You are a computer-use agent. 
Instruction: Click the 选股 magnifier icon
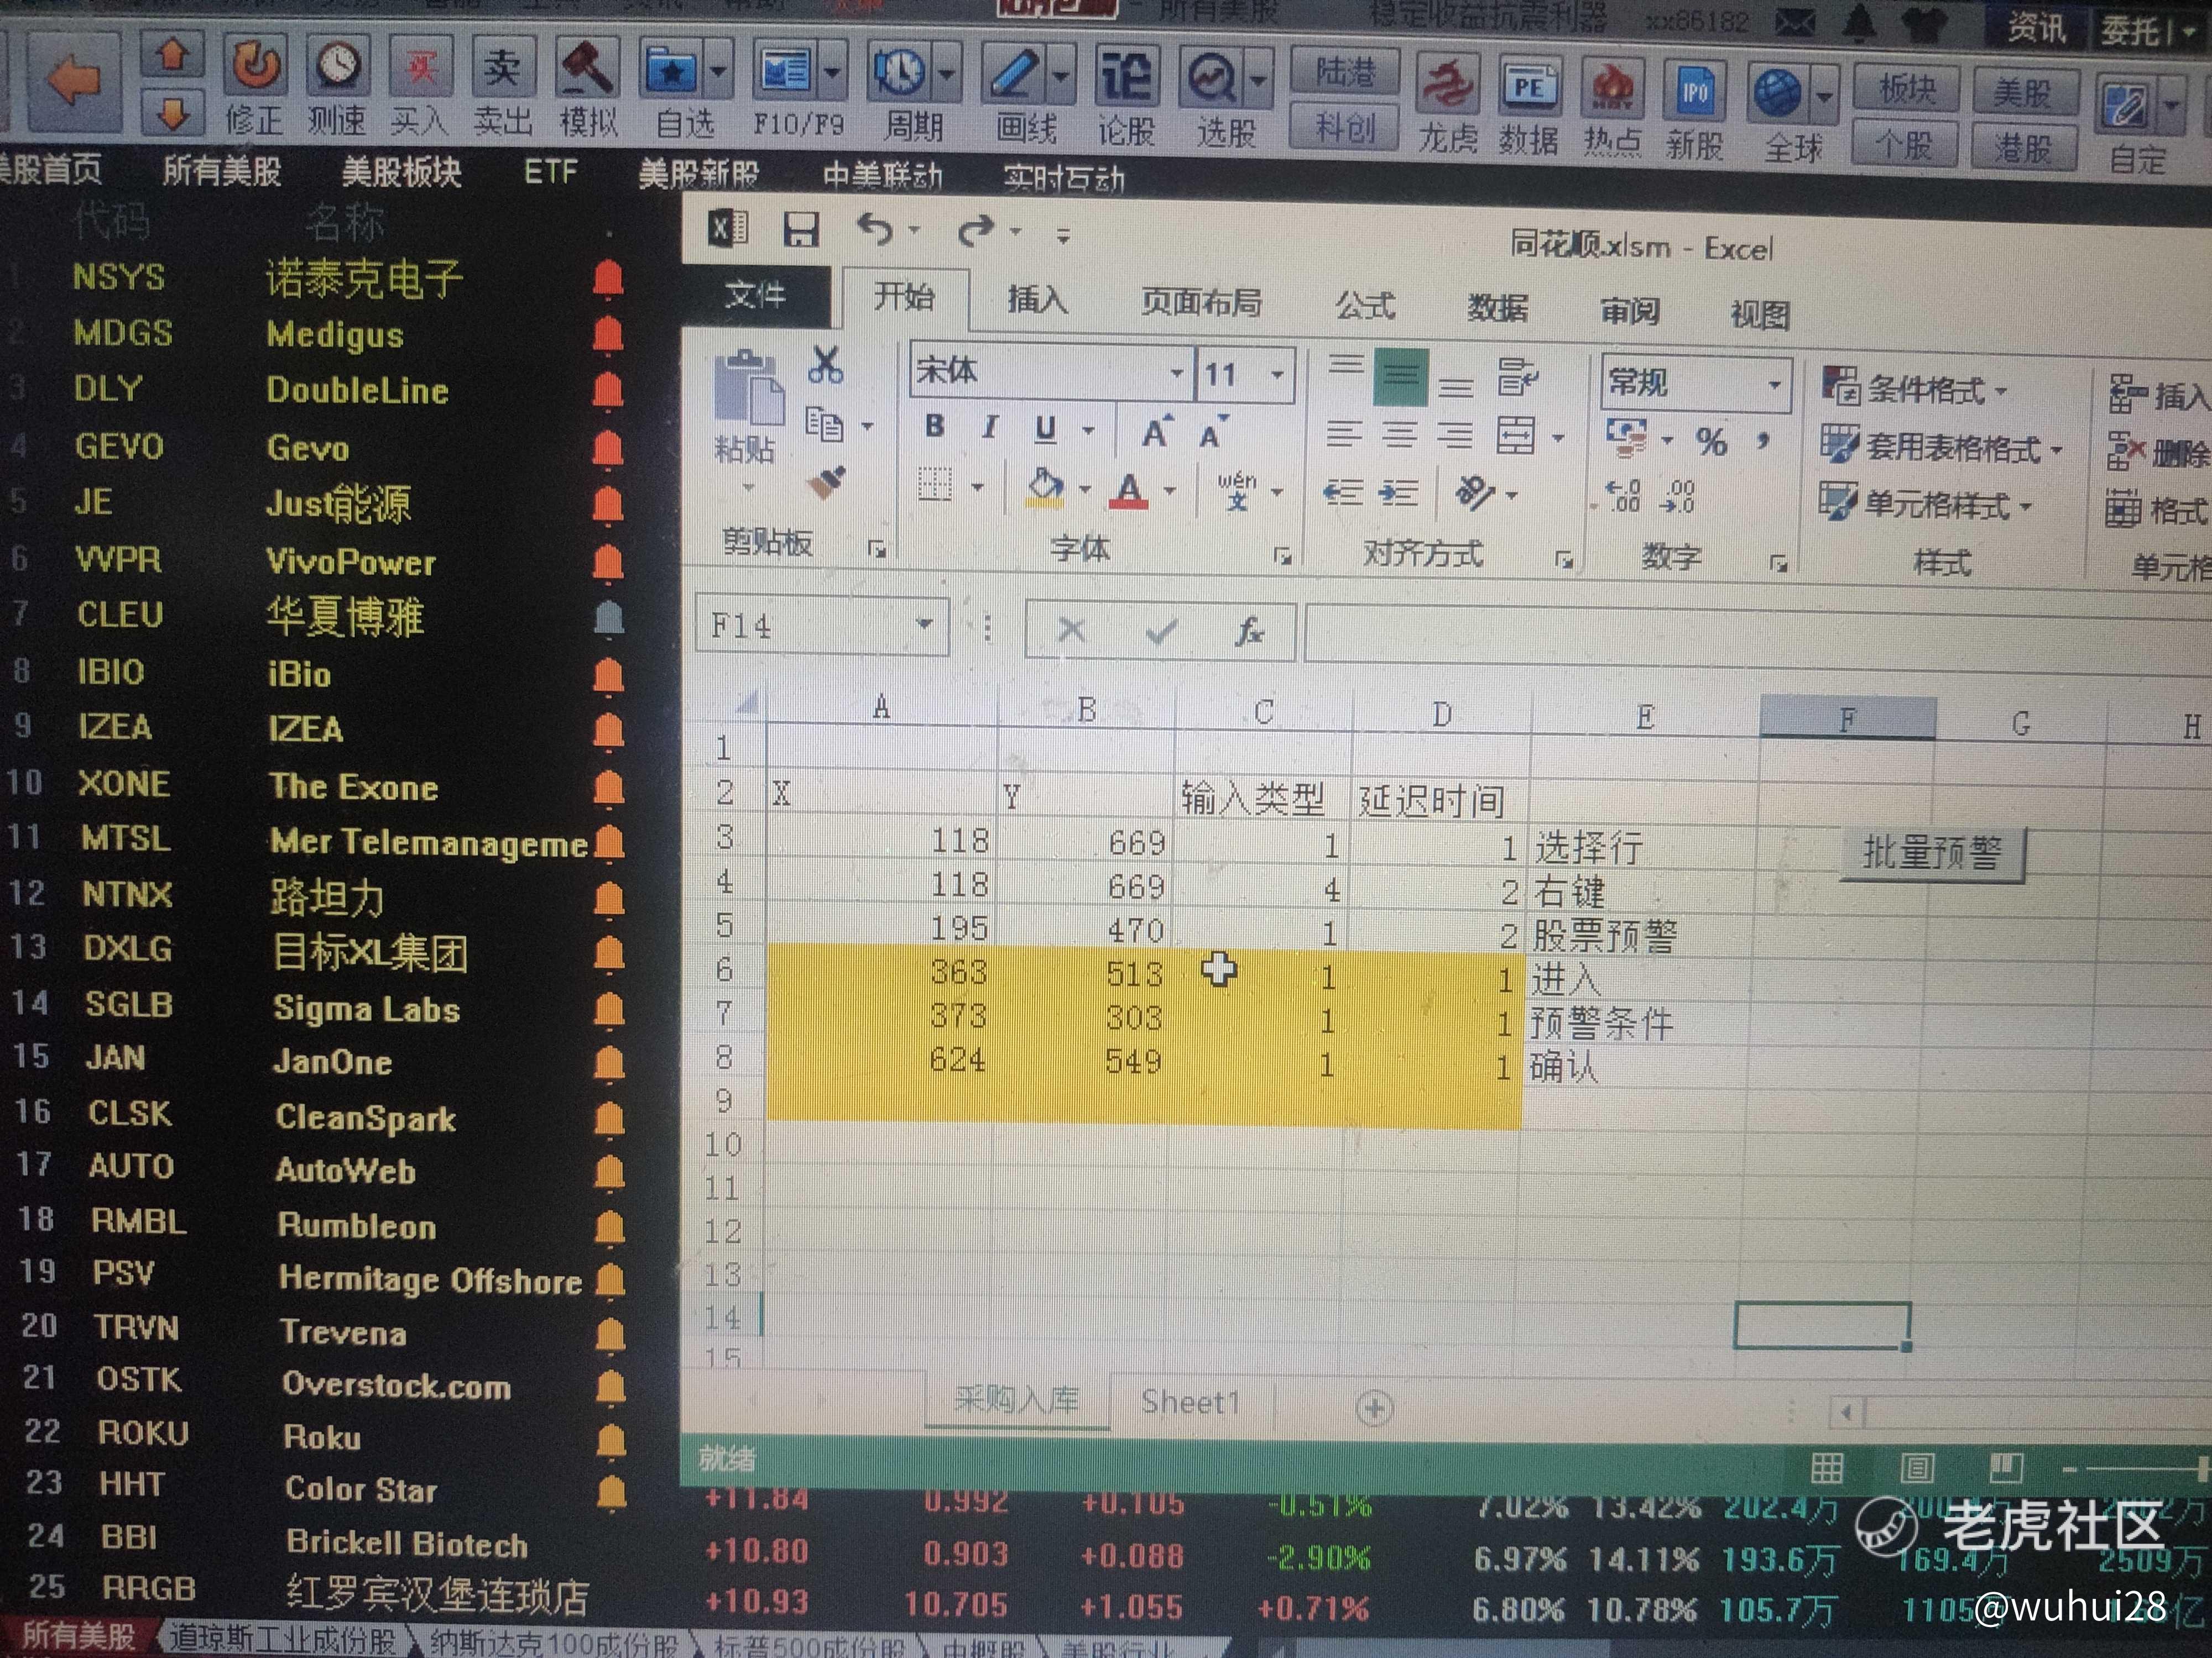click(x=1212, y=78)
